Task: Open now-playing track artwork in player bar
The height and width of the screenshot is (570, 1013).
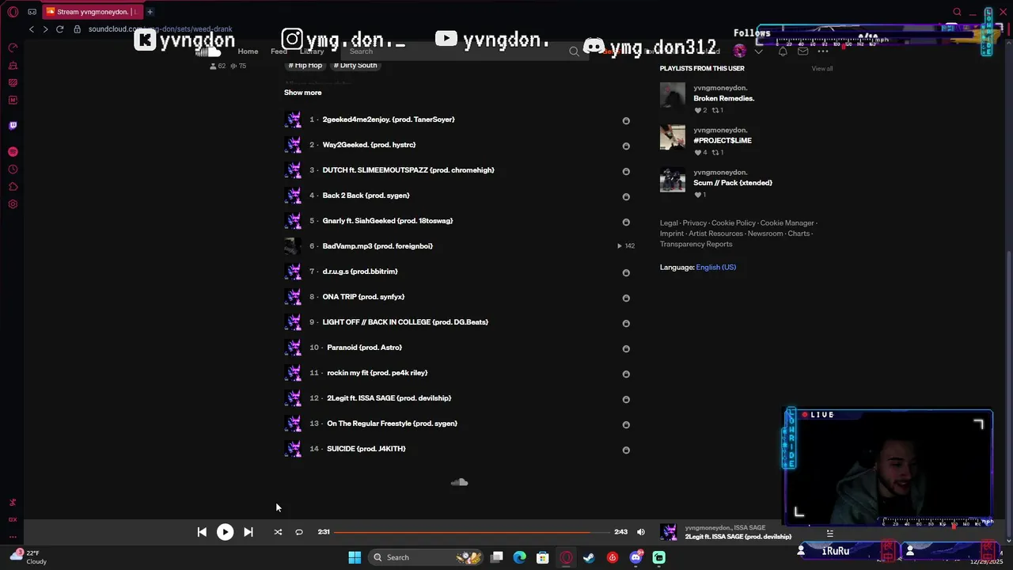Action: (669, 532)
